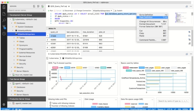Open the Search magnifier in the activity bar
The width and height of the screenshot is (195, 111).
point(4,20)
